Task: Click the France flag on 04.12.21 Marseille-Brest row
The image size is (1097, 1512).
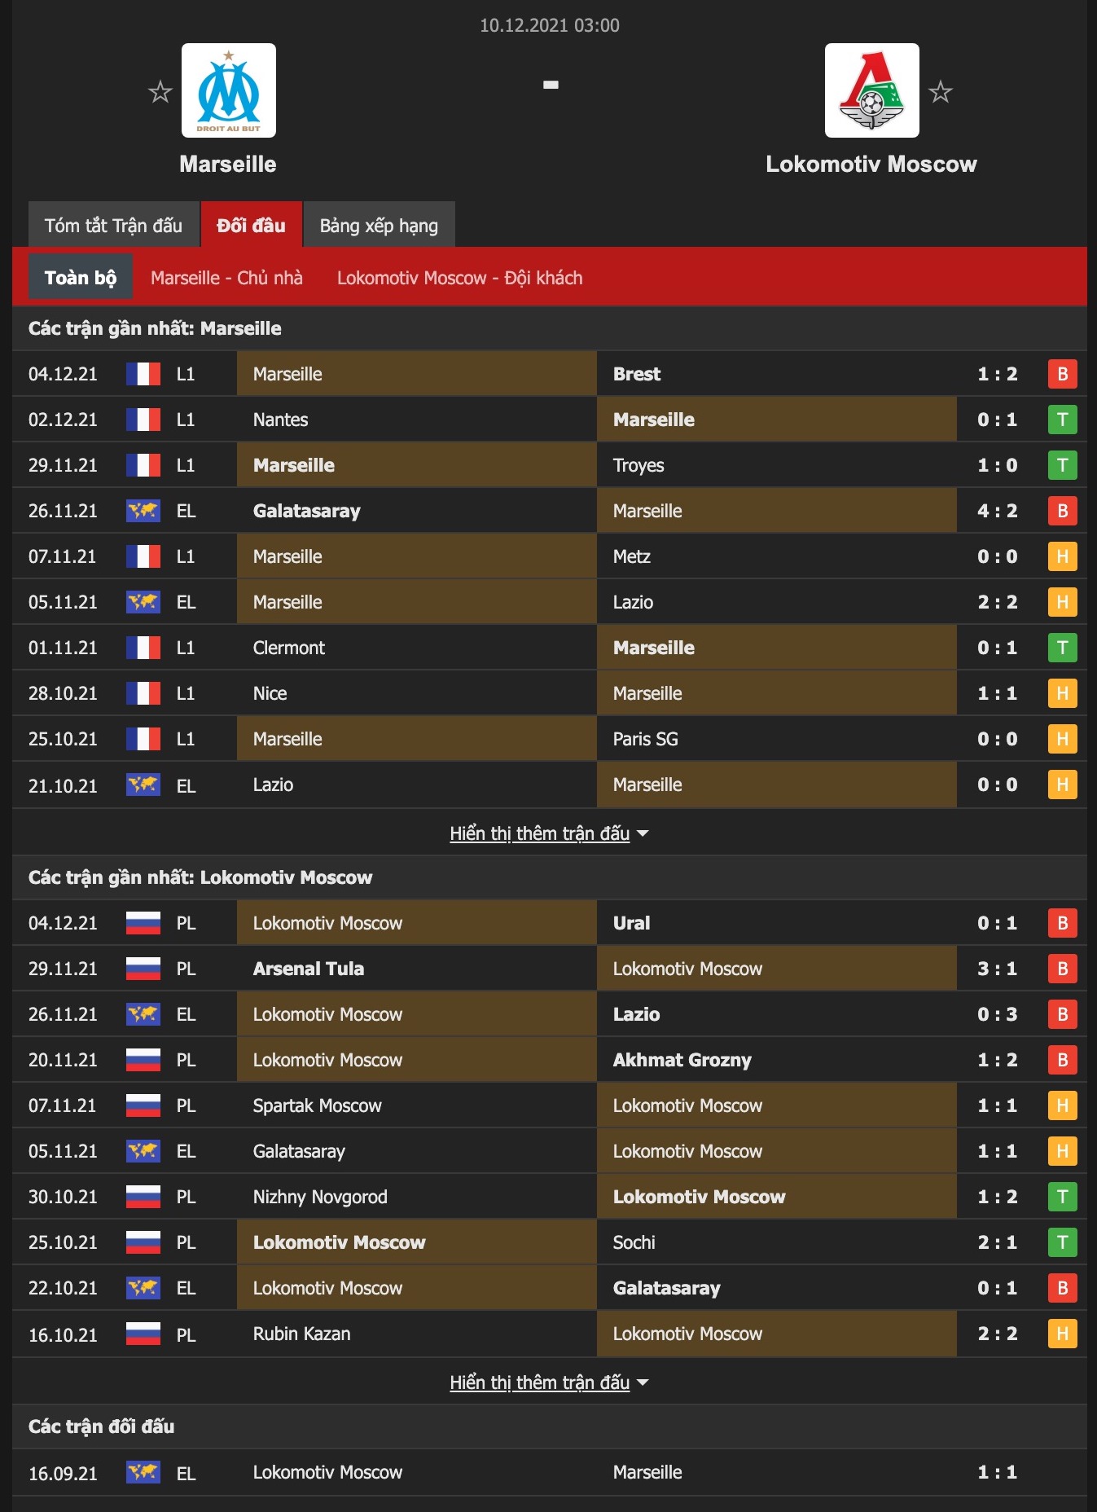Action: [143, 374]
